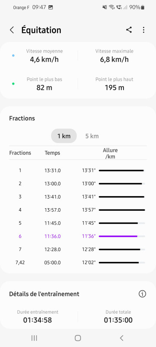Open the share icon in header
The width and height of the screenshot is (156, 347).
(x=129, y=30)
